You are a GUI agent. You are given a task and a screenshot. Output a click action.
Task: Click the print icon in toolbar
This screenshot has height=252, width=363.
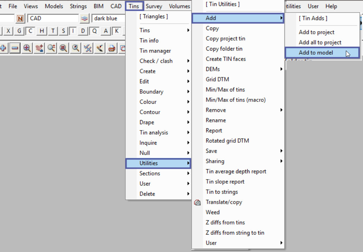[x=112, y=48]
